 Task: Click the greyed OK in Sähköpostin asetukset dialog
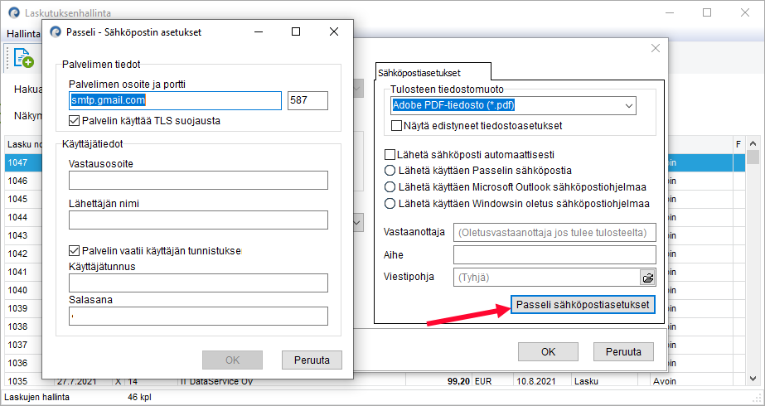tap(232, 360)
